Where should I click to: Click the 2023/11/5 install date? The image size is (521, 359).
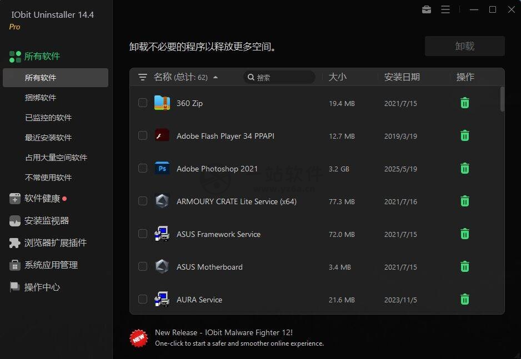[x=400, y=300]
